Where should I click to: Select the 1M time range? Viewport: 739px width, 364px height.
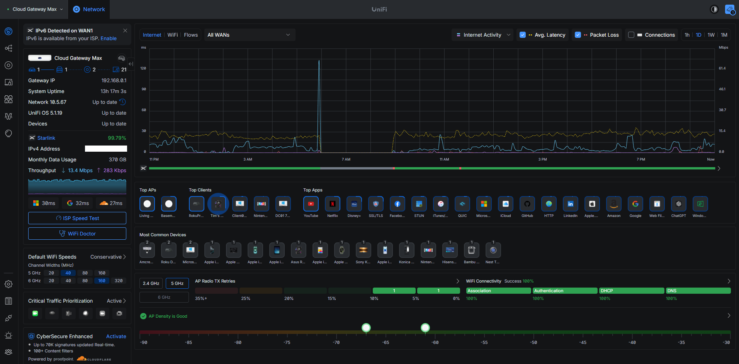pyautogui.click(x=724, y=35)
